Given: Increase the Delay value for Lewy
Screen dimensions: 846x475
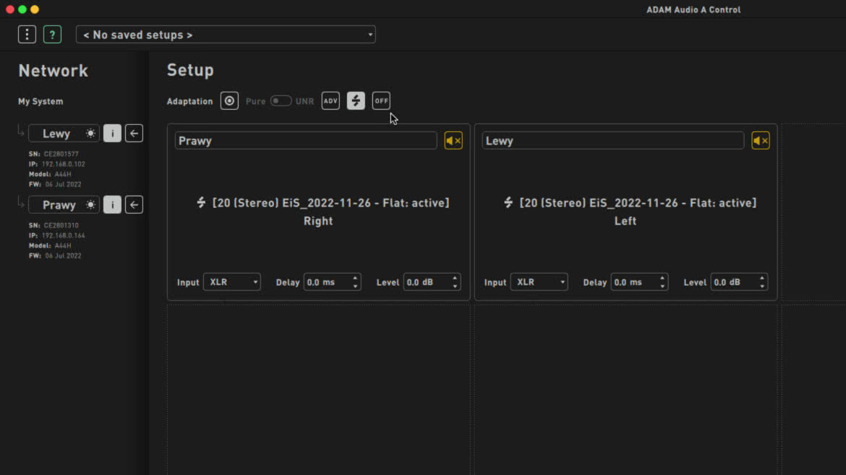Looking at the screenshot, I should click(662, 278).
